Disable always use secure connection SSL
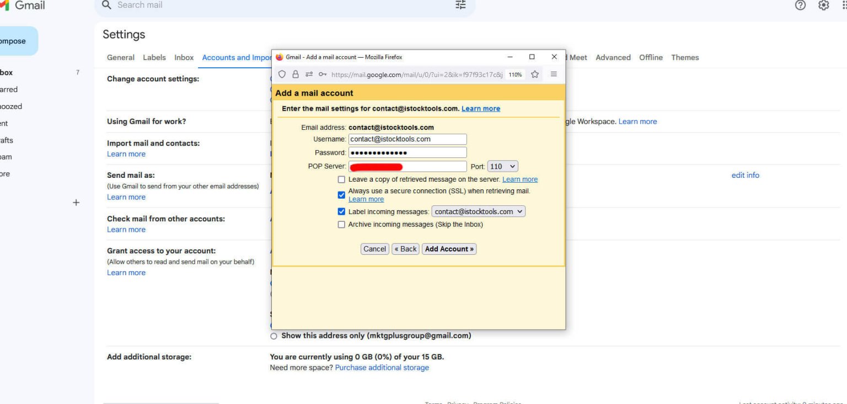Screen dimensions: 847x404 (x=341, y=194)
